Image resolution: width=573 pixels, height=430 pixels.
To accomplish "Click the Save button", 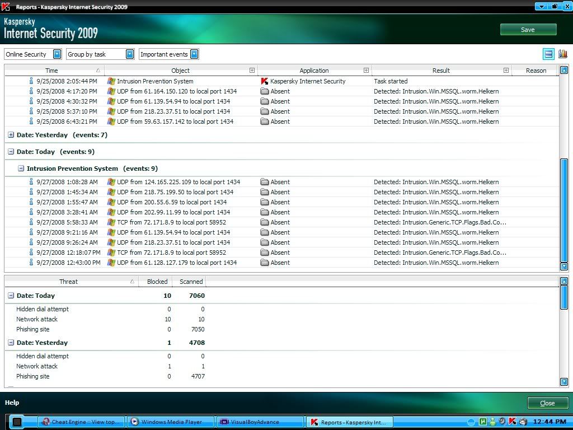I will click(528, 30).
